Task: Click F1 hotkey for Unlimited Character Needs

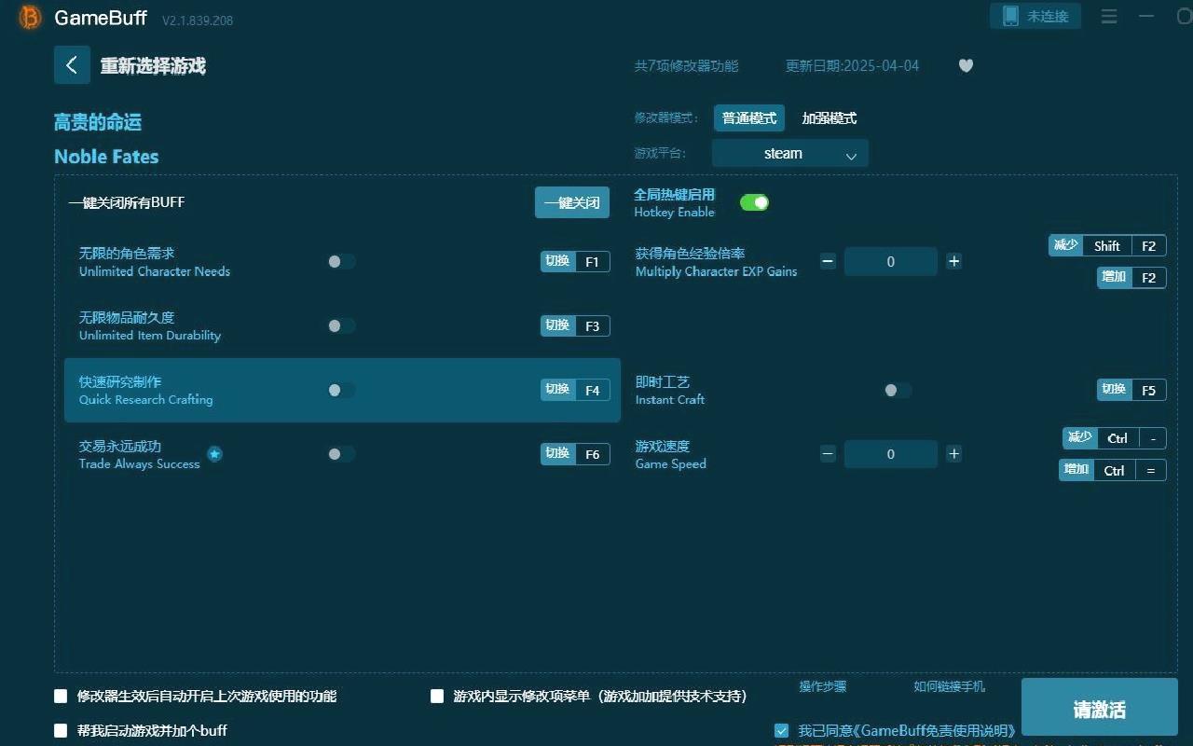Action: click(x=575, y=261)
